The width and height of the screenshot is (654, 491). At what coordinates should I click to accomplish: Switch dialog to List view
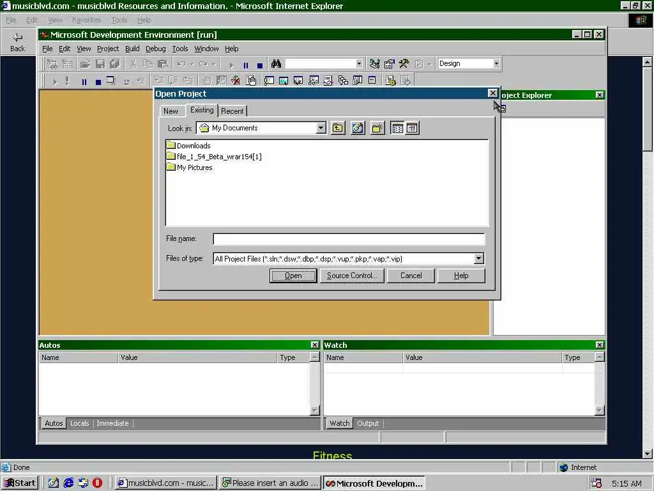tap(397, 128)
